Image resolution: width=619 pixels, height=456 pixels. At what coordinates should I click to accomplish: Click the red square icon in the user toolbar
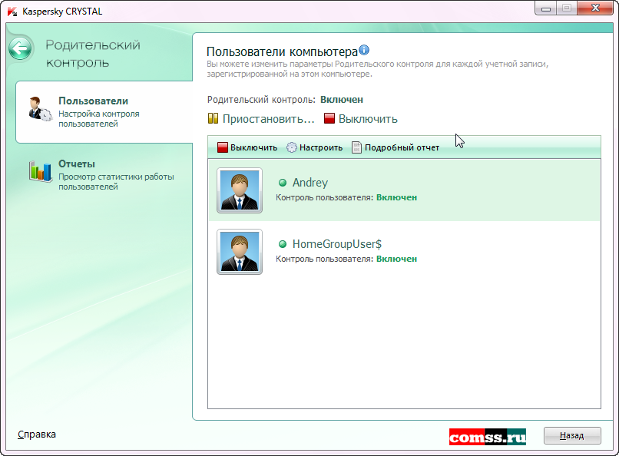[x=223, y=147]
